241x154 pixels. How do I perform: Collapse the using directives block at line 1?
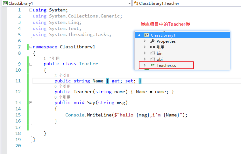[x=31, y=10]
